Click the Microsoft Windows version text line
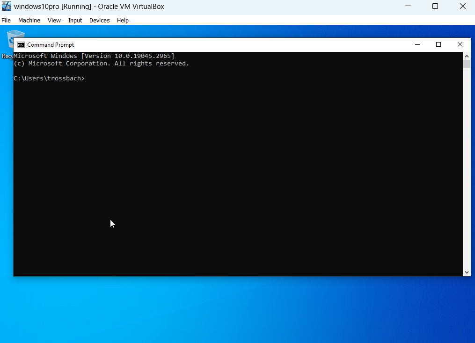Viewport: 475px width, 343px height. 94,56
